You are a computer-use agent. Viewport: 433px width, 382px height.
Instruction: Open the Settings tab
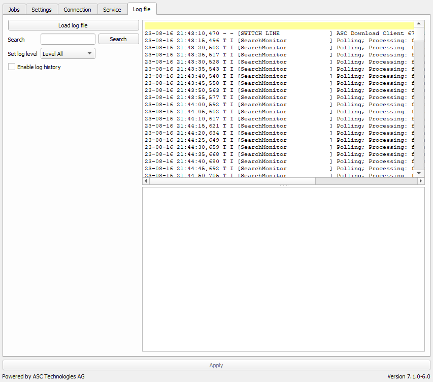click(42, 9)
